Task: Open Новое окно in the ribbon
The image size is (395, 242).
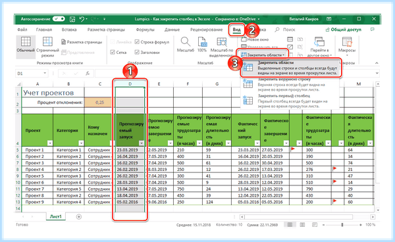Action: pyautogui.click(x=255, y=39)
